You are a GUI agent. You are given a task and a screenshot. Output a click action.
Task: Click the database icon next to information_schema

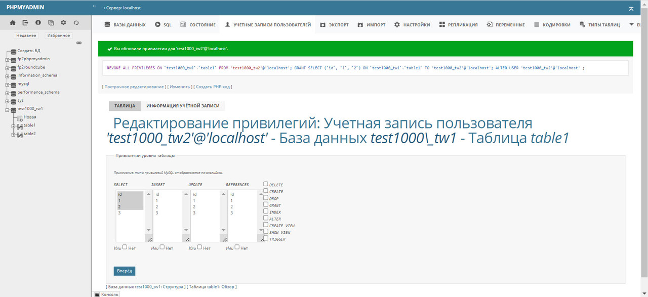pos(14,76)
